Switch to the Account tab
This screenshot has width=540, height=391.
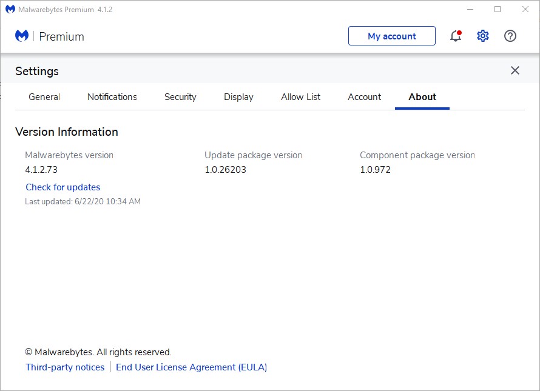tap(364, 97)
